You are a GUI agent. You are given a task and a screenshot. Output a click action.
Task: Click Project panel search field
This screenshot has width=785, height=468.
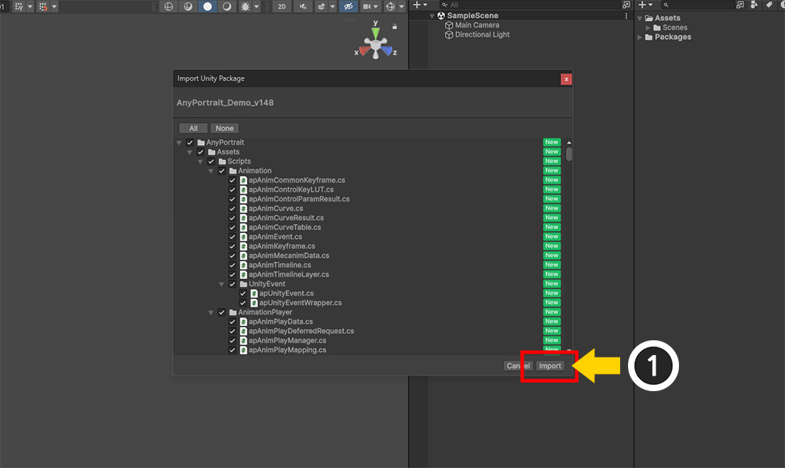click(697, 5)
